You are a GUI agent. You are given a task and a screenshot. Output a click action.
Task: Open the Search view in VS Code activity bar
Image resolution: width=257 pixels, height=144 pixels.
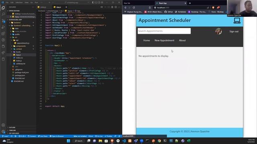[x=3, y=14]
